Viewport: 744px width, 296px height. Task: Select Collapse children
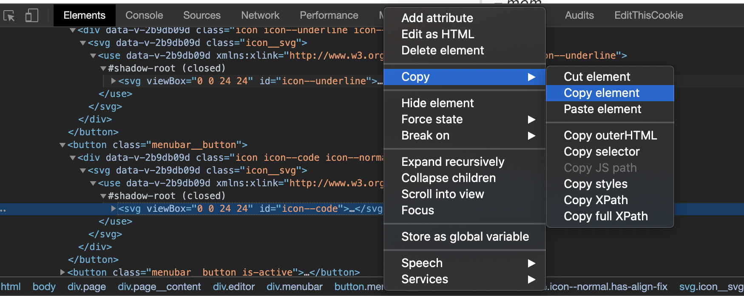[x=464, y=178]
